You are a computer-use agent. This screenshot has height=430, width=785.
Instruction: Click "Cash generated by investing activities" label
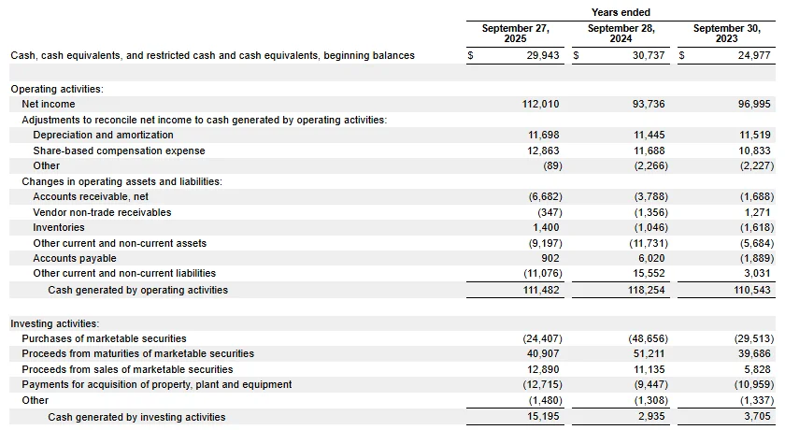[136, 418]
